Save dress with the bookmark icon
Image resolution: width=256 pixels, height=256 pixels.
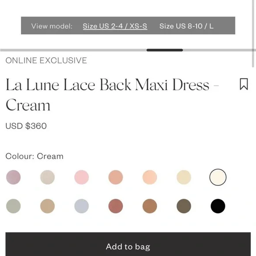tap(244, 84)
